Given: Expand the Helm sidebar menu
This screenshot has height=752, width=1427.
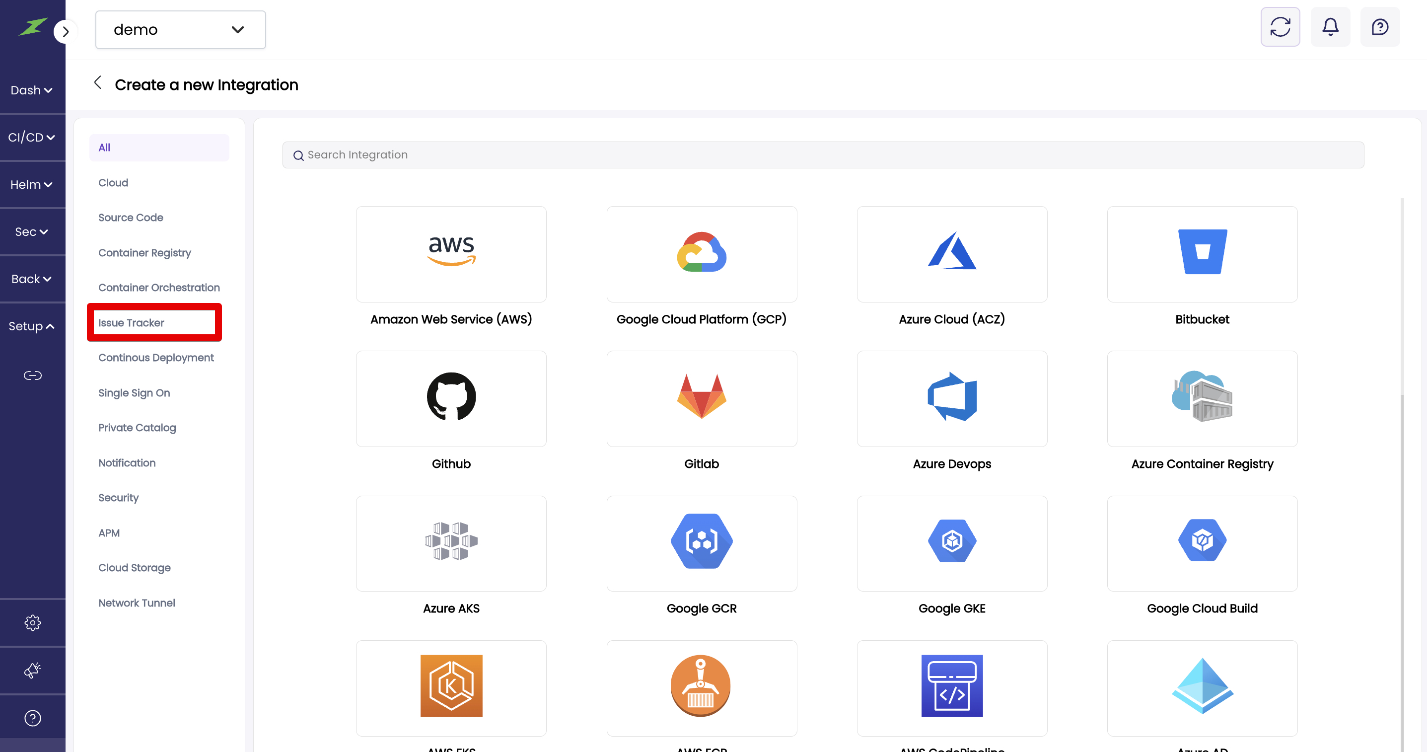Looking at the screenshot, I should (32, 185).
